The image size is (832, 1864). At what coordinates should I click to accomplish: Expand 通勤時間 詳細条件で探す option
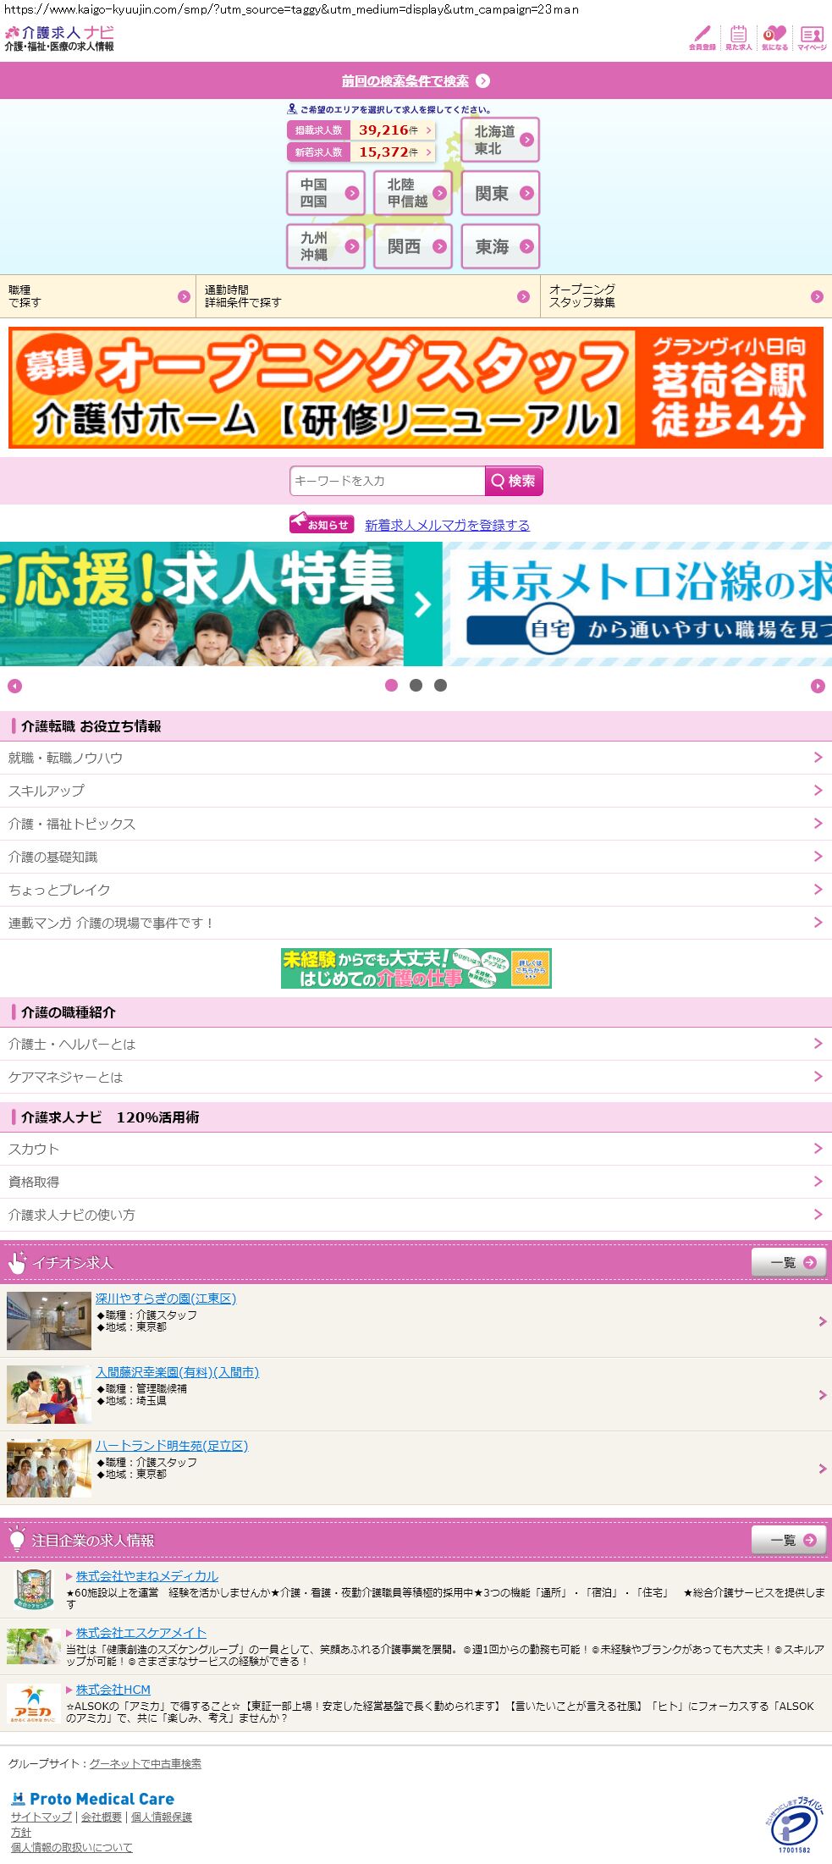pos(367,296)
